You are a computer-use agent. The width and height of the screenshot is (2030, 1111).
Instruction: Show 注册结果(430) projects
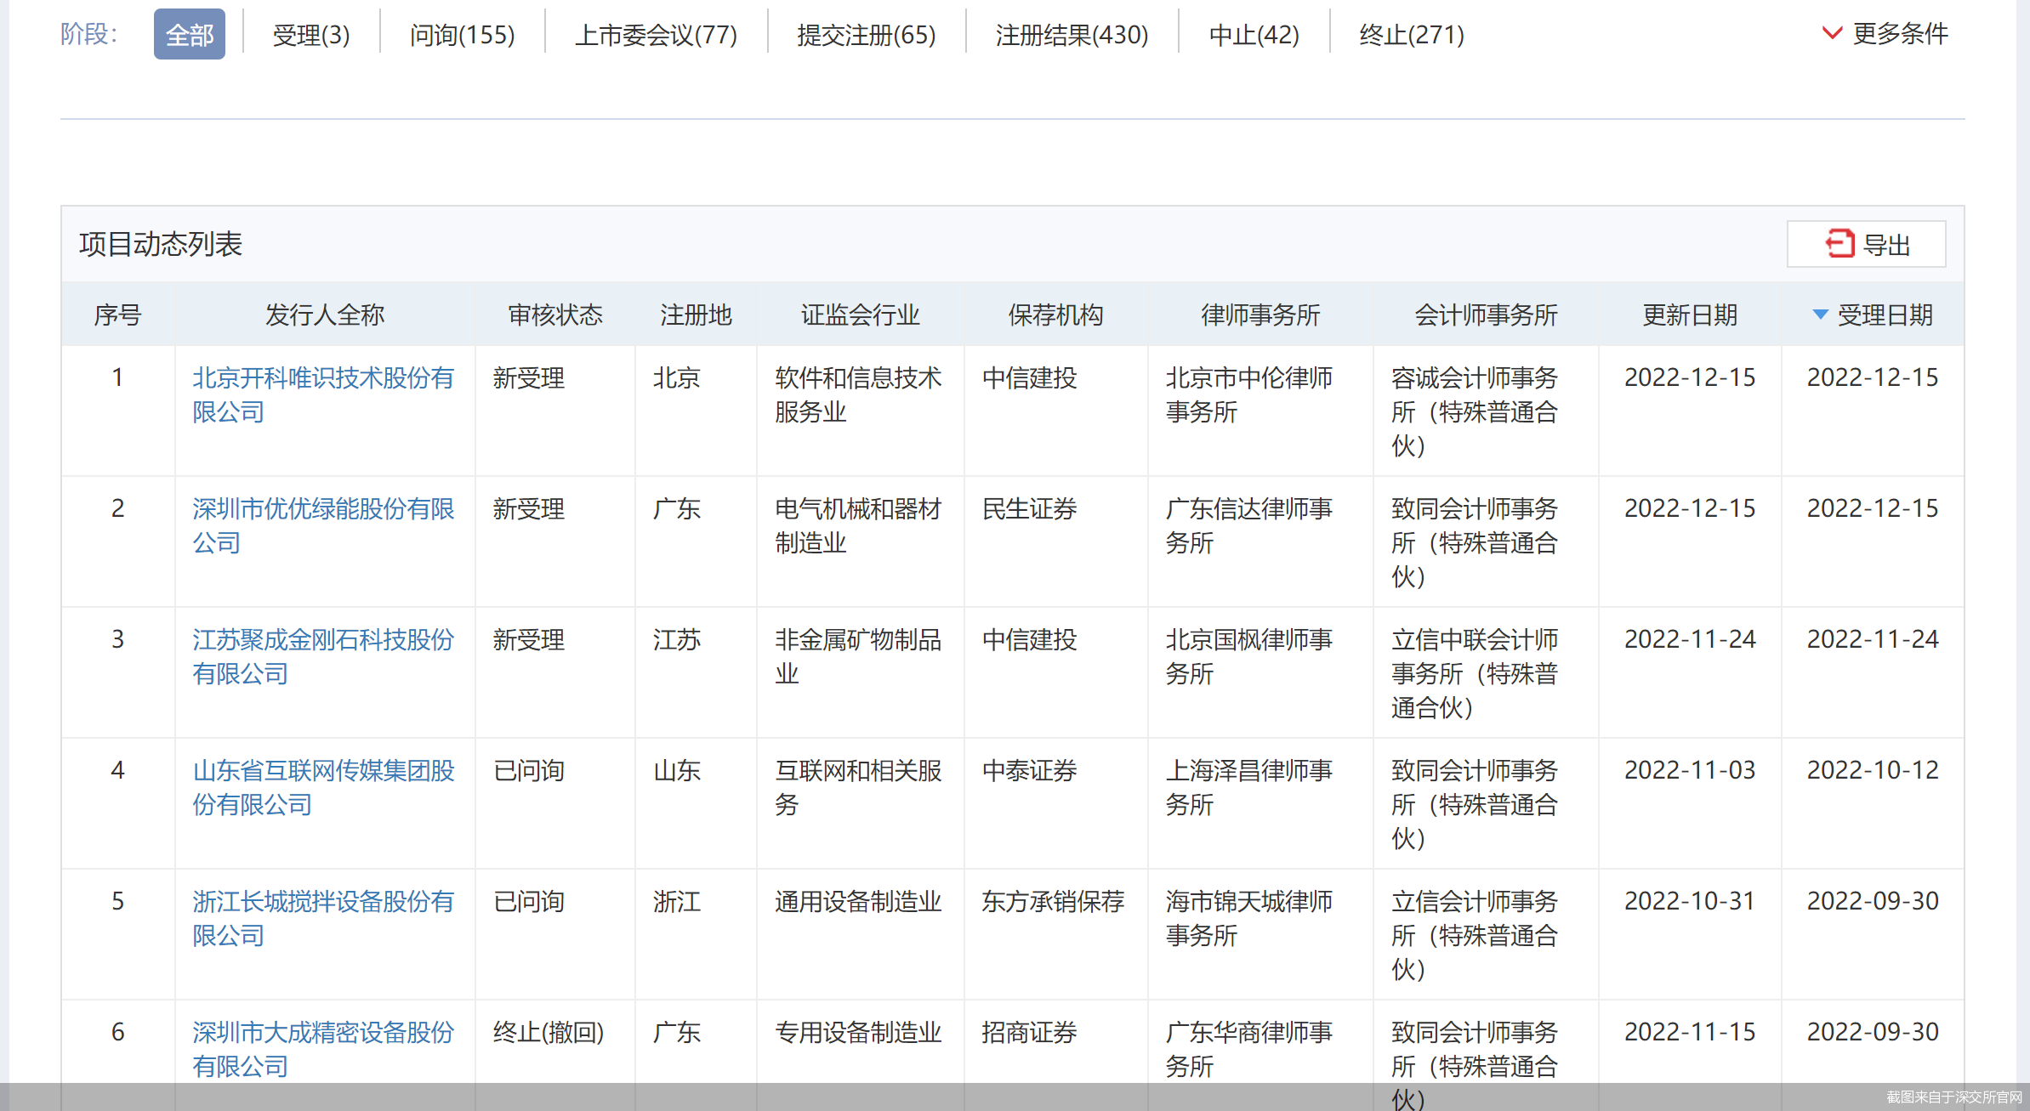tap(1072, 35)
